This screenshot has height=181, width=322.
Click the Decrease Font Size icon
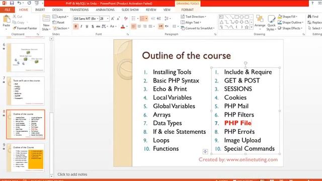(x=118, y=19)
